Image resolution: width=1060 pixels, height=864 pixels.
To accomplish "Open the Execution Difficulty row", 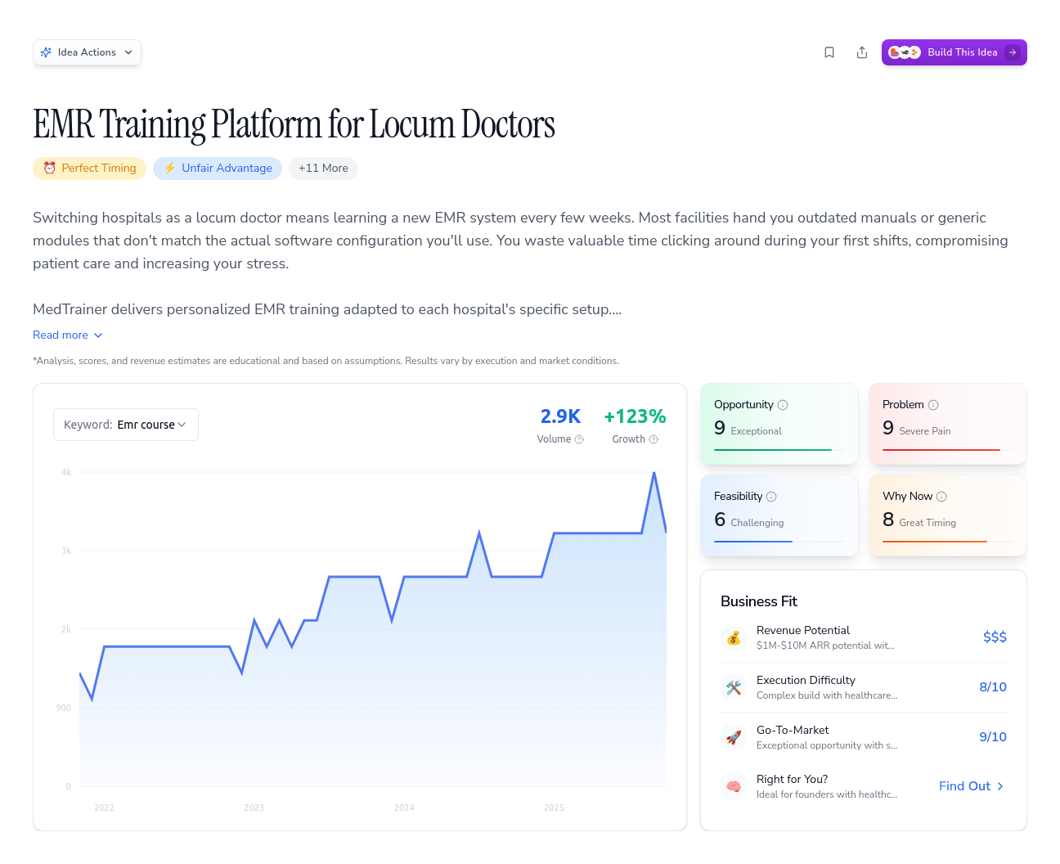I will pyautogui.click(x=863, y=687).
